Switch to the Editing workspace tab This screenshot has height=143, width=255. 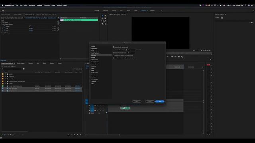click(x=114, y=10)
